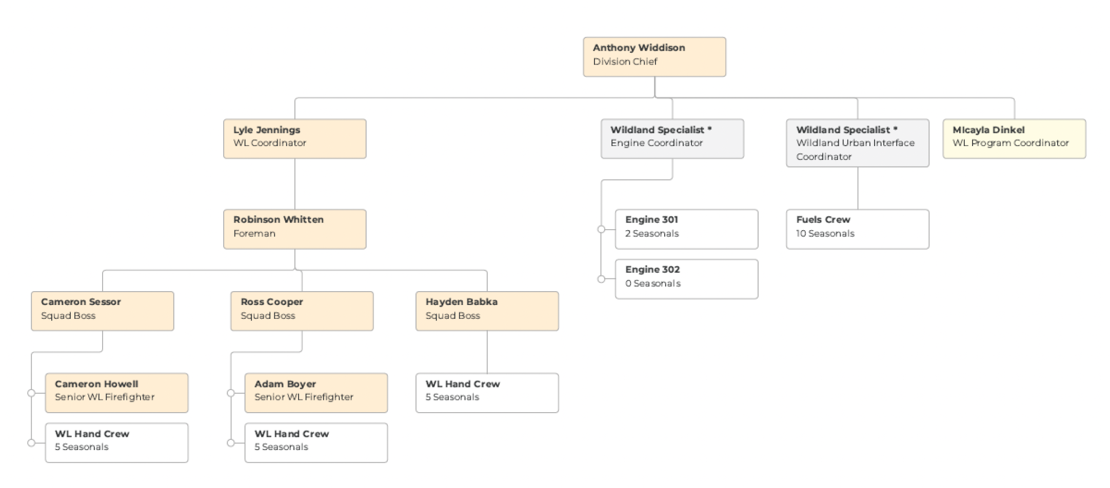The width and height of the screenshot is (1110, 488).
Task: Click the Robinson Whitten Foreman box
Action: coord(294,229)
